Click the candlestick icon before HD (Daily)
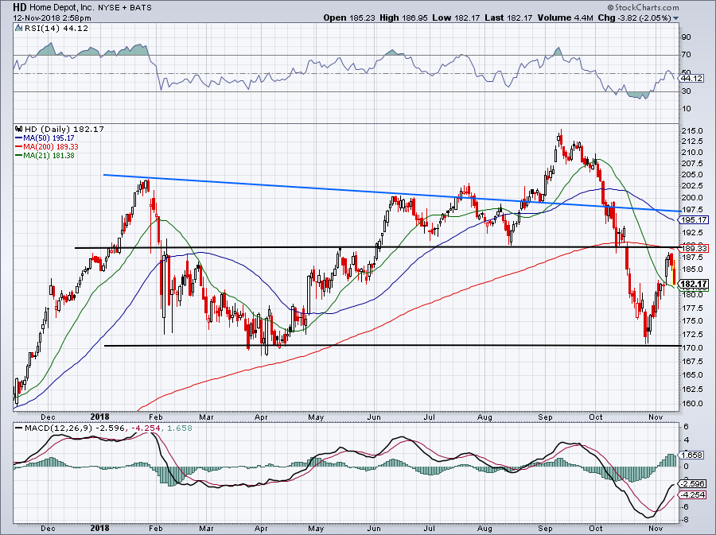The height and width of the screenshot is (535, 716). click(18, 129)
